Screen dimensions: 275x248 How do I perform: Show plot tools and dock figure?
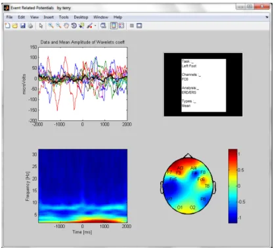coord(139,26)
